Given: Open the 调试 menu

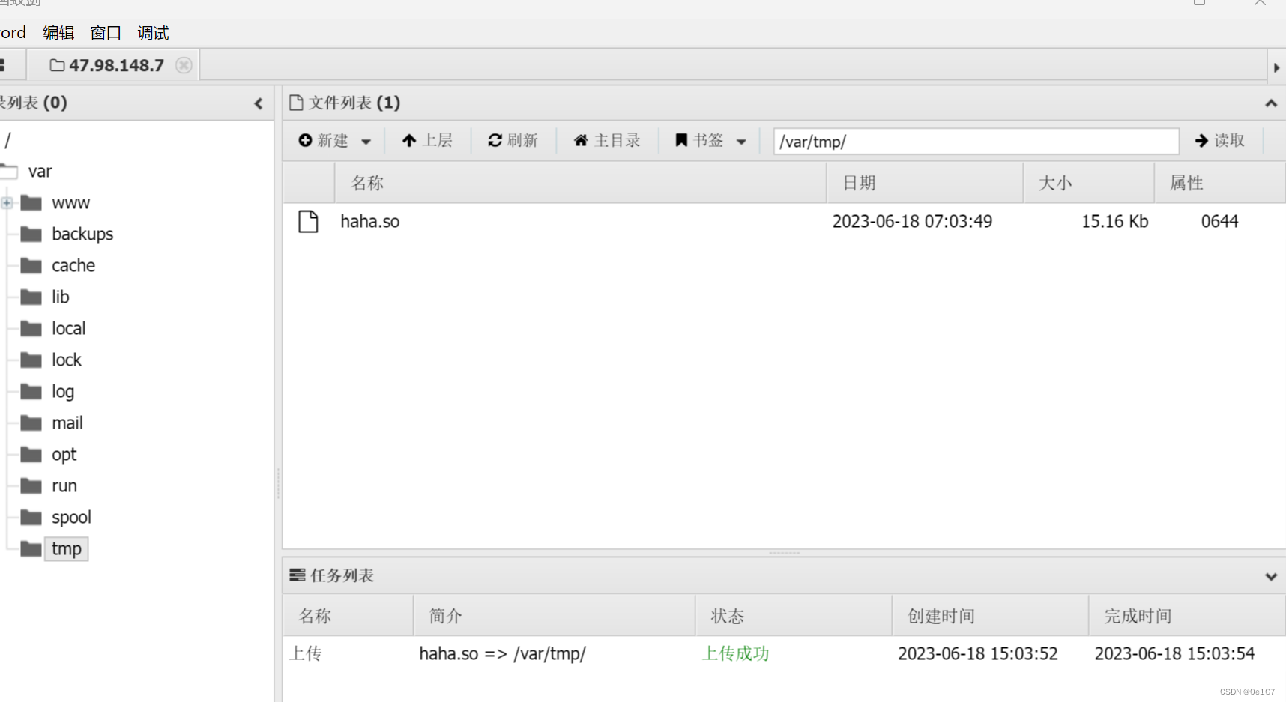Looking at the screenshot, I should point(152,32).
